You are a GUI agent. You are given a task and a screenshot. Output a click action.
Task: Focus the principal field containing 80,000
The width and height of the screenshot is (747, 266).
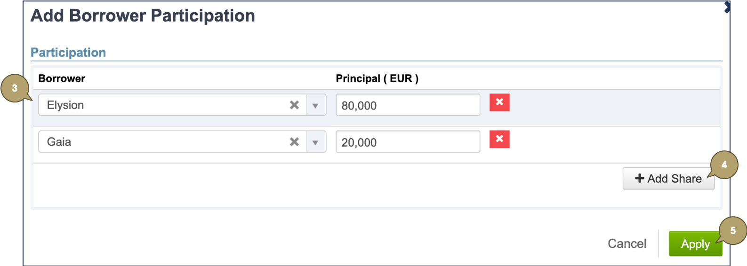[408, 105]
